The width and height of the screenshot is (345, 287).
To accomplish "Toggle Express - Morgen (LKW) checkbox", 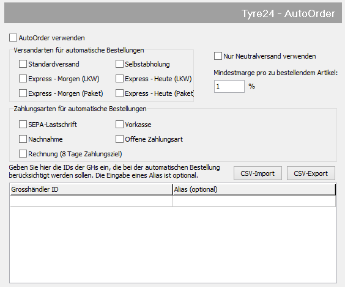I will click(23, 79).
